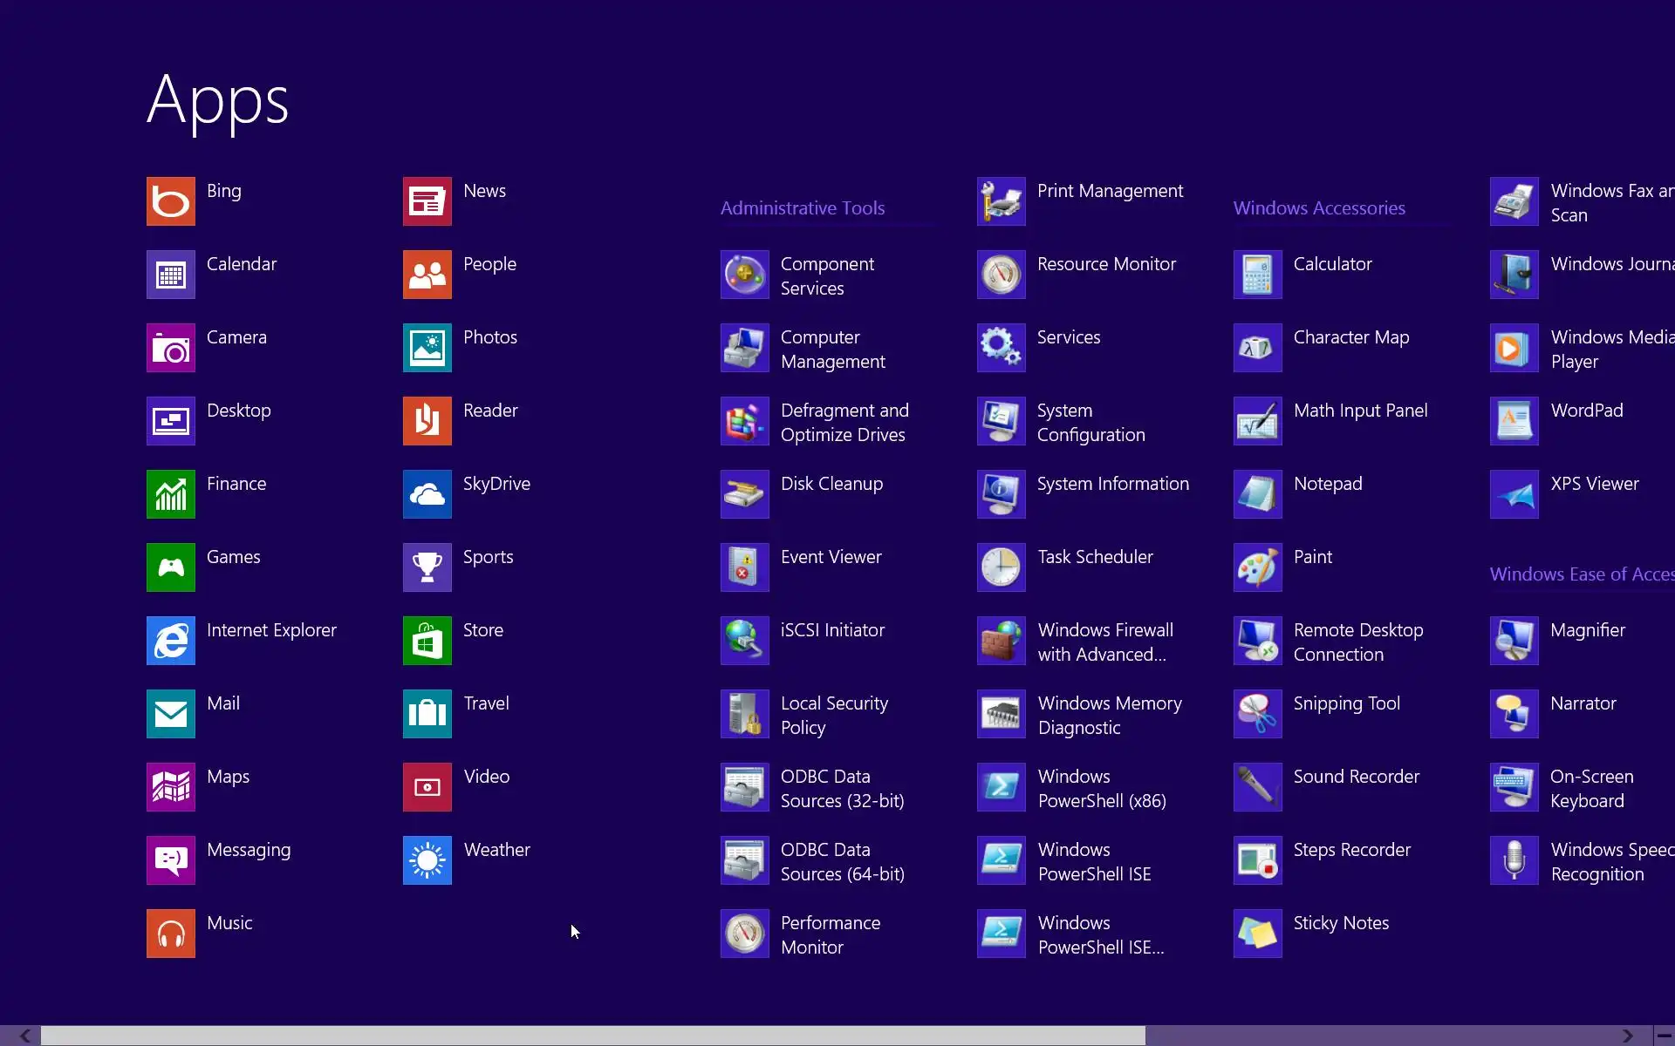Viewport: 1675px width, 1046px height.
Task: Launch the Snipping Tool icon
Action: point(1257,714)
